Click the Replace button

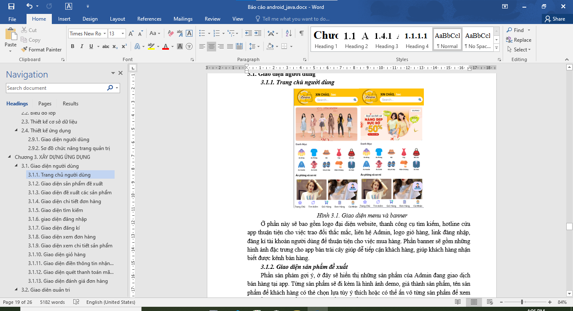point(519,40)
